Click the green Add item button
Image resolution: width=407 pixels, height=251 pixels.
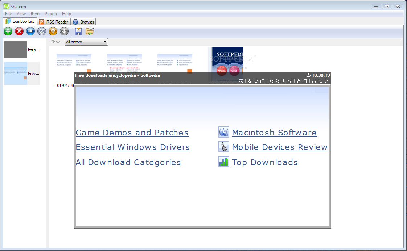click(x=8, y=32)
